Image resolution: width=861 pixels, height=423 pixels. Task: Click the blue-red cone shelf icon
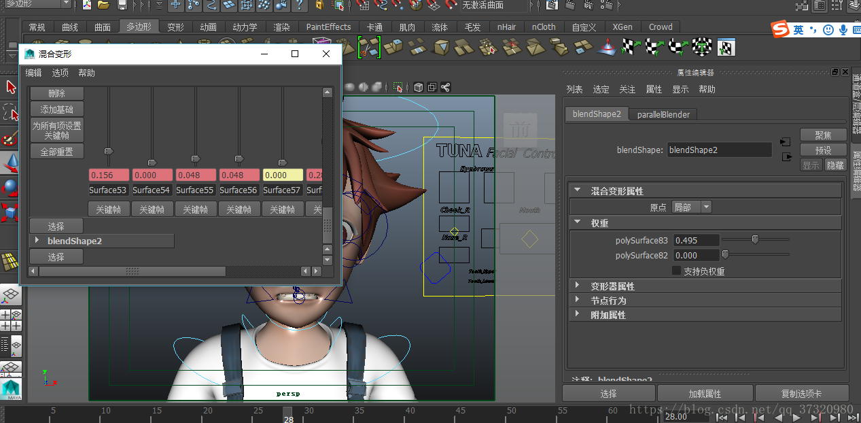point(606,47)
